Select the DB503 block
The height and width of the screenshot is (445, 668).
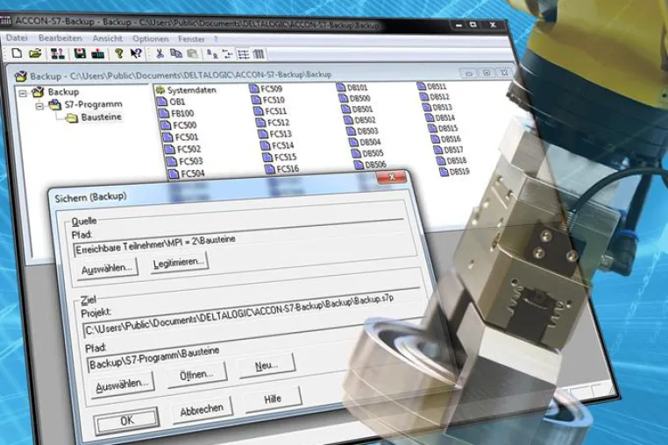363,131
